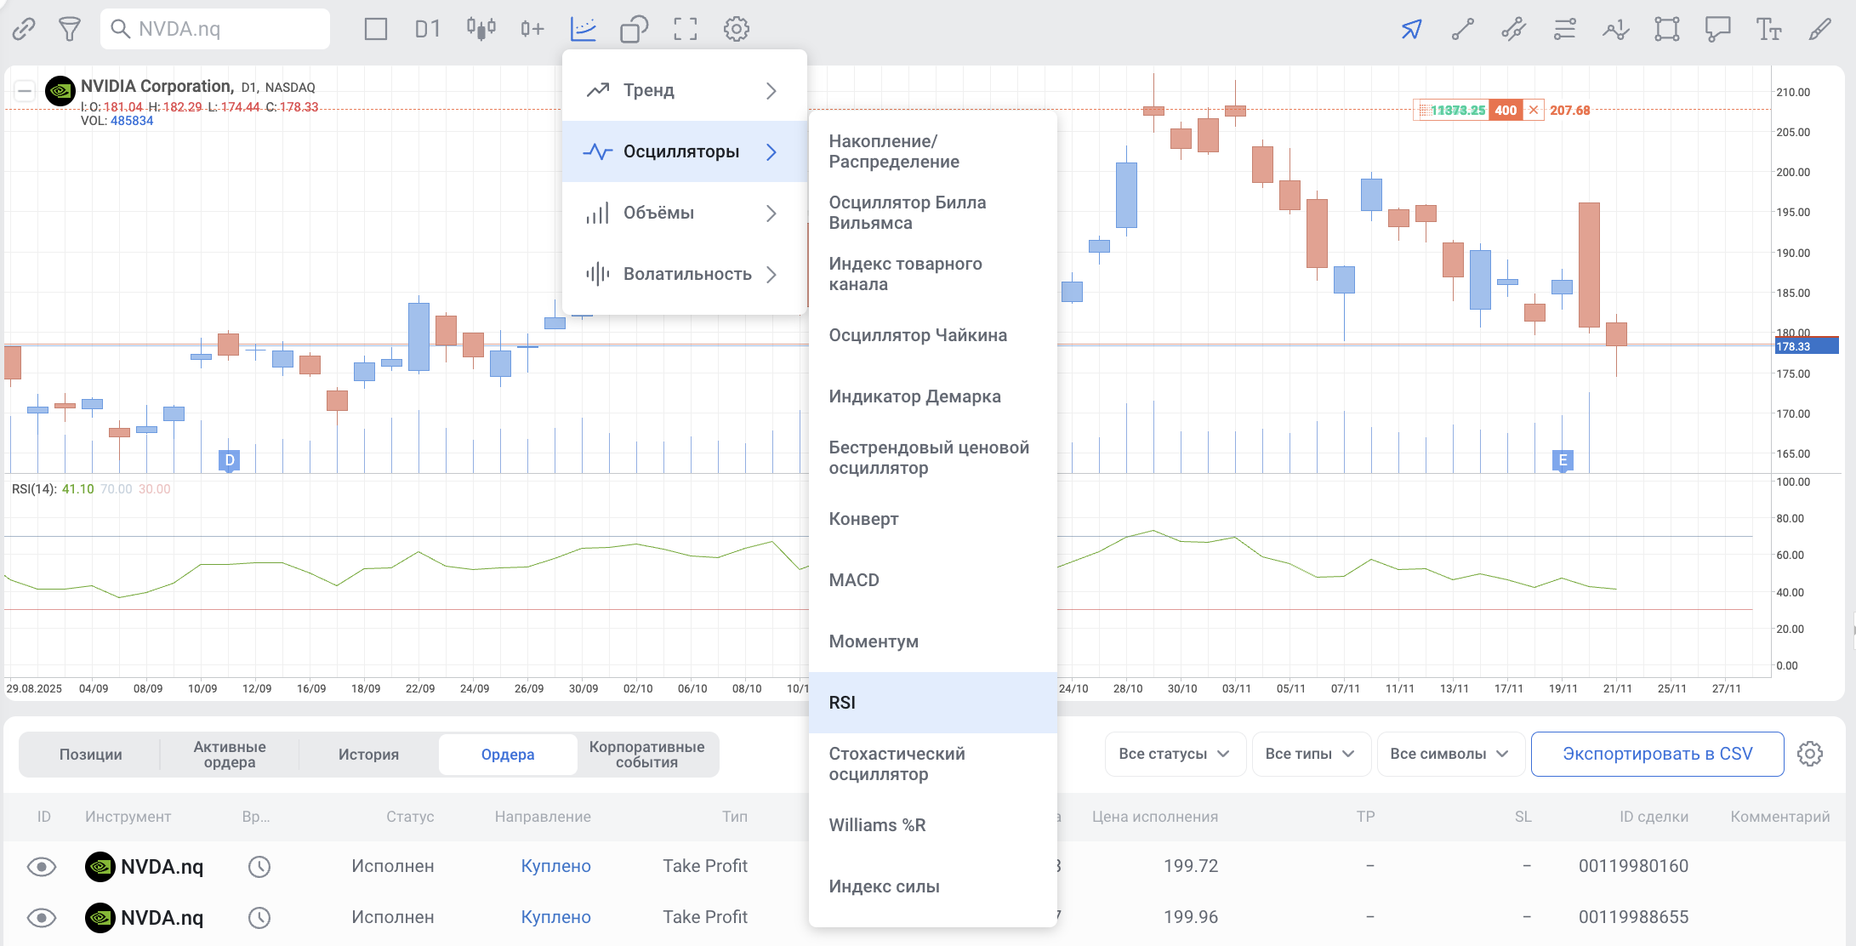Screen dimensions: 1856x946
Task: Choose MACD from oscillators list
Action: tap(854, 580)
